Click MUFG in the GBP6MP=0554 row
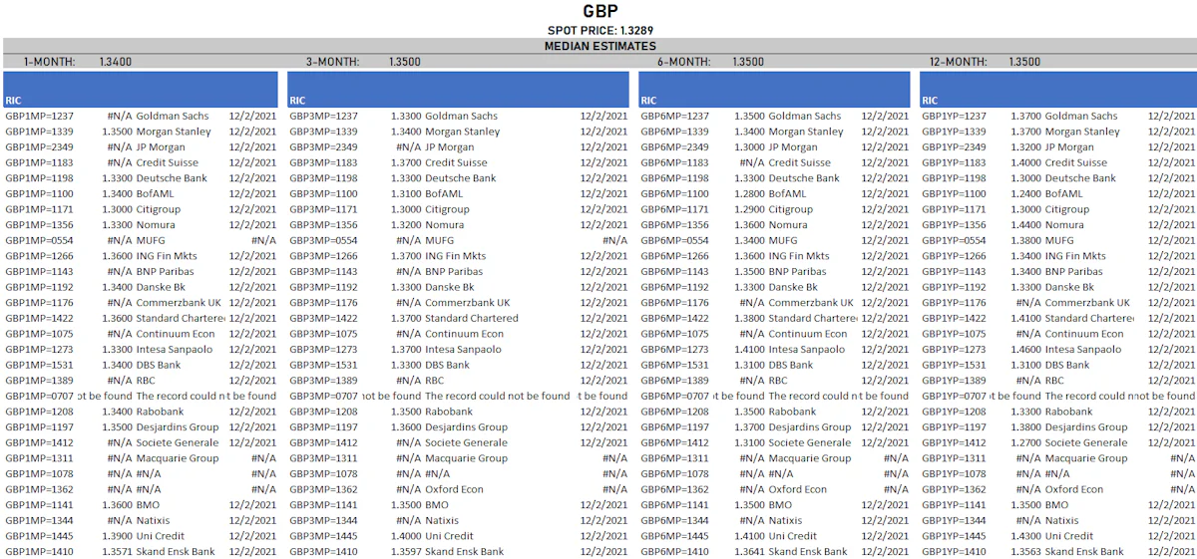 pos(783,240)
